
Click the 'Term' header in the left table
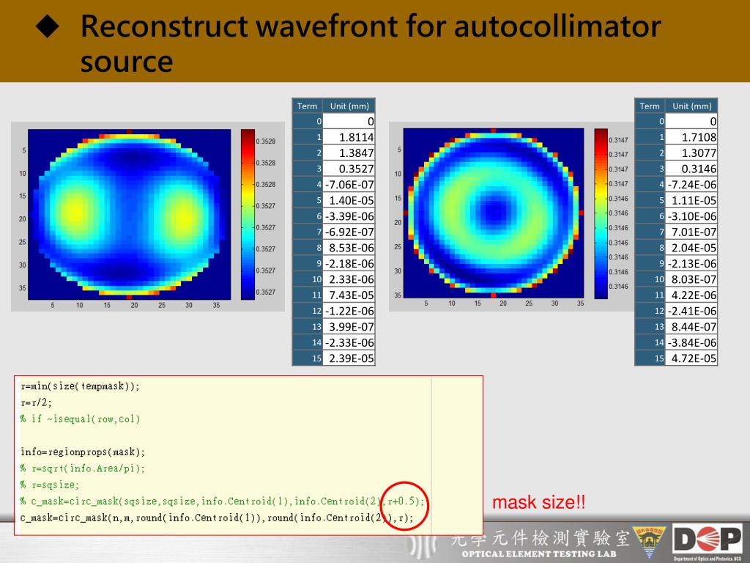click(x=307, y=106)
